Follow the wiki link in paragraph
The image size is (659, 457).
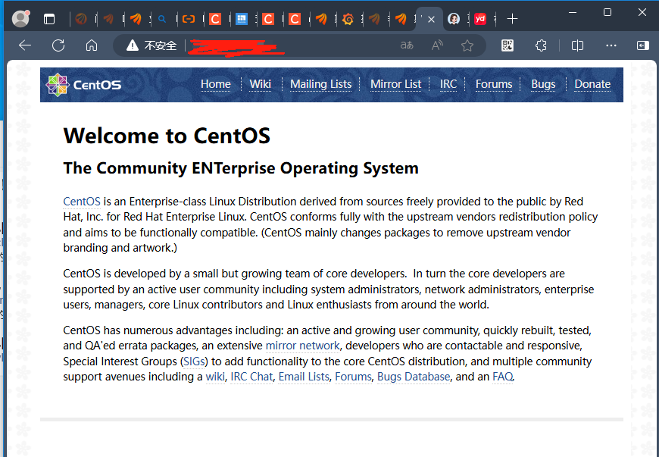(x=215, y=377)
